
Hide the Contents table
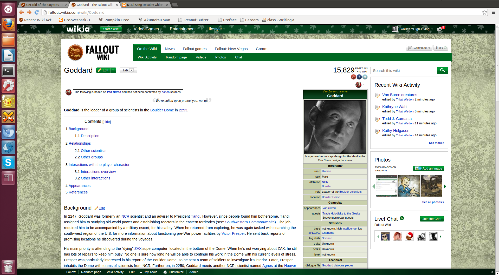click(x=107, y=122)
